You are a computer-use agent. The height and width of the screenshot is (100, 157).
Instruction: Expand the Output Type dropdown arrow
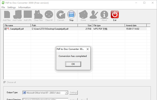tap(66, 93)
